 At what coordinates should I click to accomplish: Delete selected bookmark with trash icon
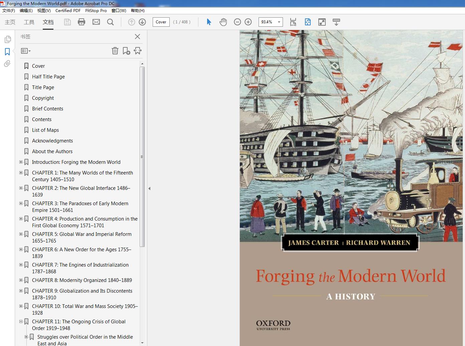(x=115, y=51)
